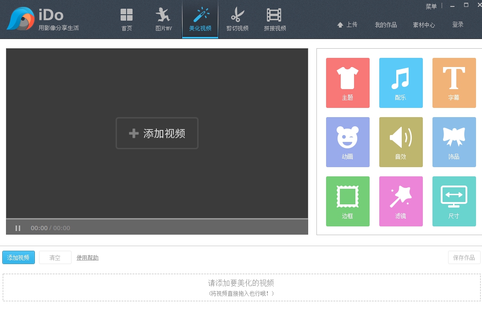Switch to the 首页 home tab

point(127,19)
